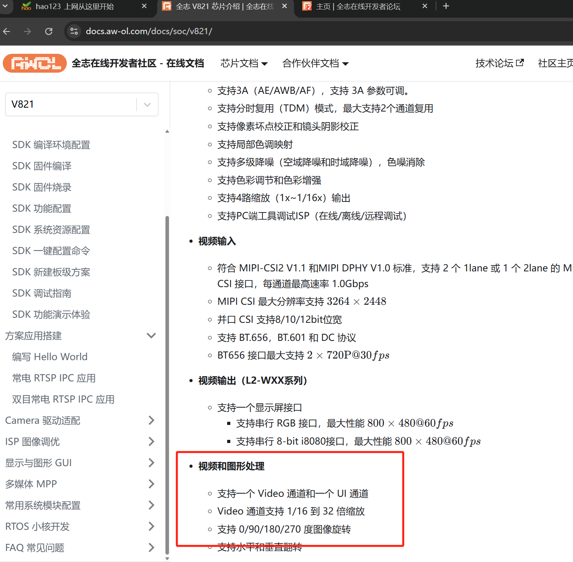573x562 pixels.
Task: Click the browser forward arrow
Action: 28,31
